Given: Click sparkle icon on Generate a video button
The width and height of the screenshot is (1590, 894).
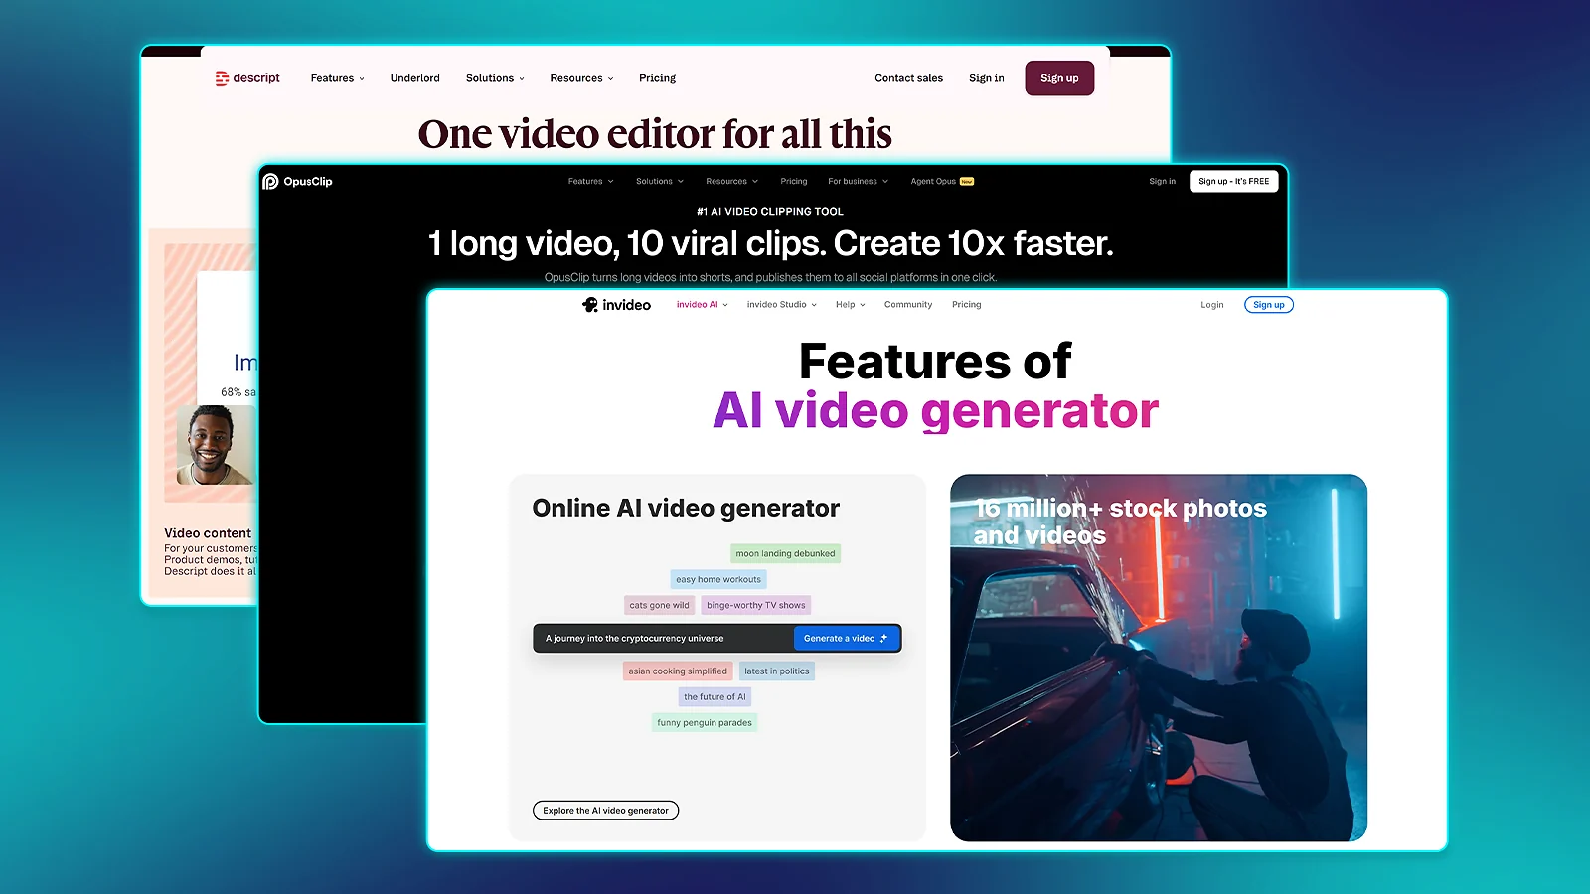Looking at the screenshot, I should pos(883,639).
